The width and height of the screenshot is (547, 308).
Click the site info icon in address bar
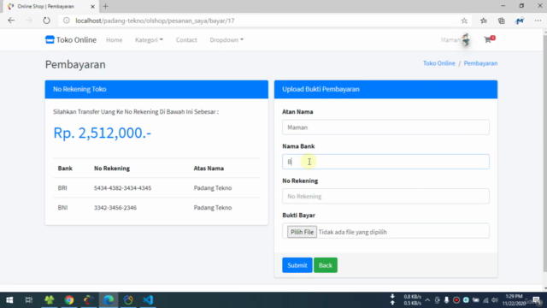[67, 21]
